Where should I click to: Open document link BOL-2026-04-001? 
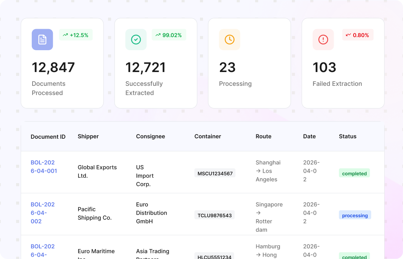click(44, 167)
